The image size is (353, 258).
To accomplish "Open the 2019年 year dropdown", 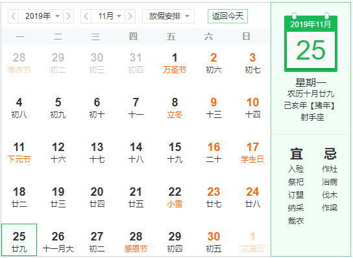I will [x=41, y=16].
